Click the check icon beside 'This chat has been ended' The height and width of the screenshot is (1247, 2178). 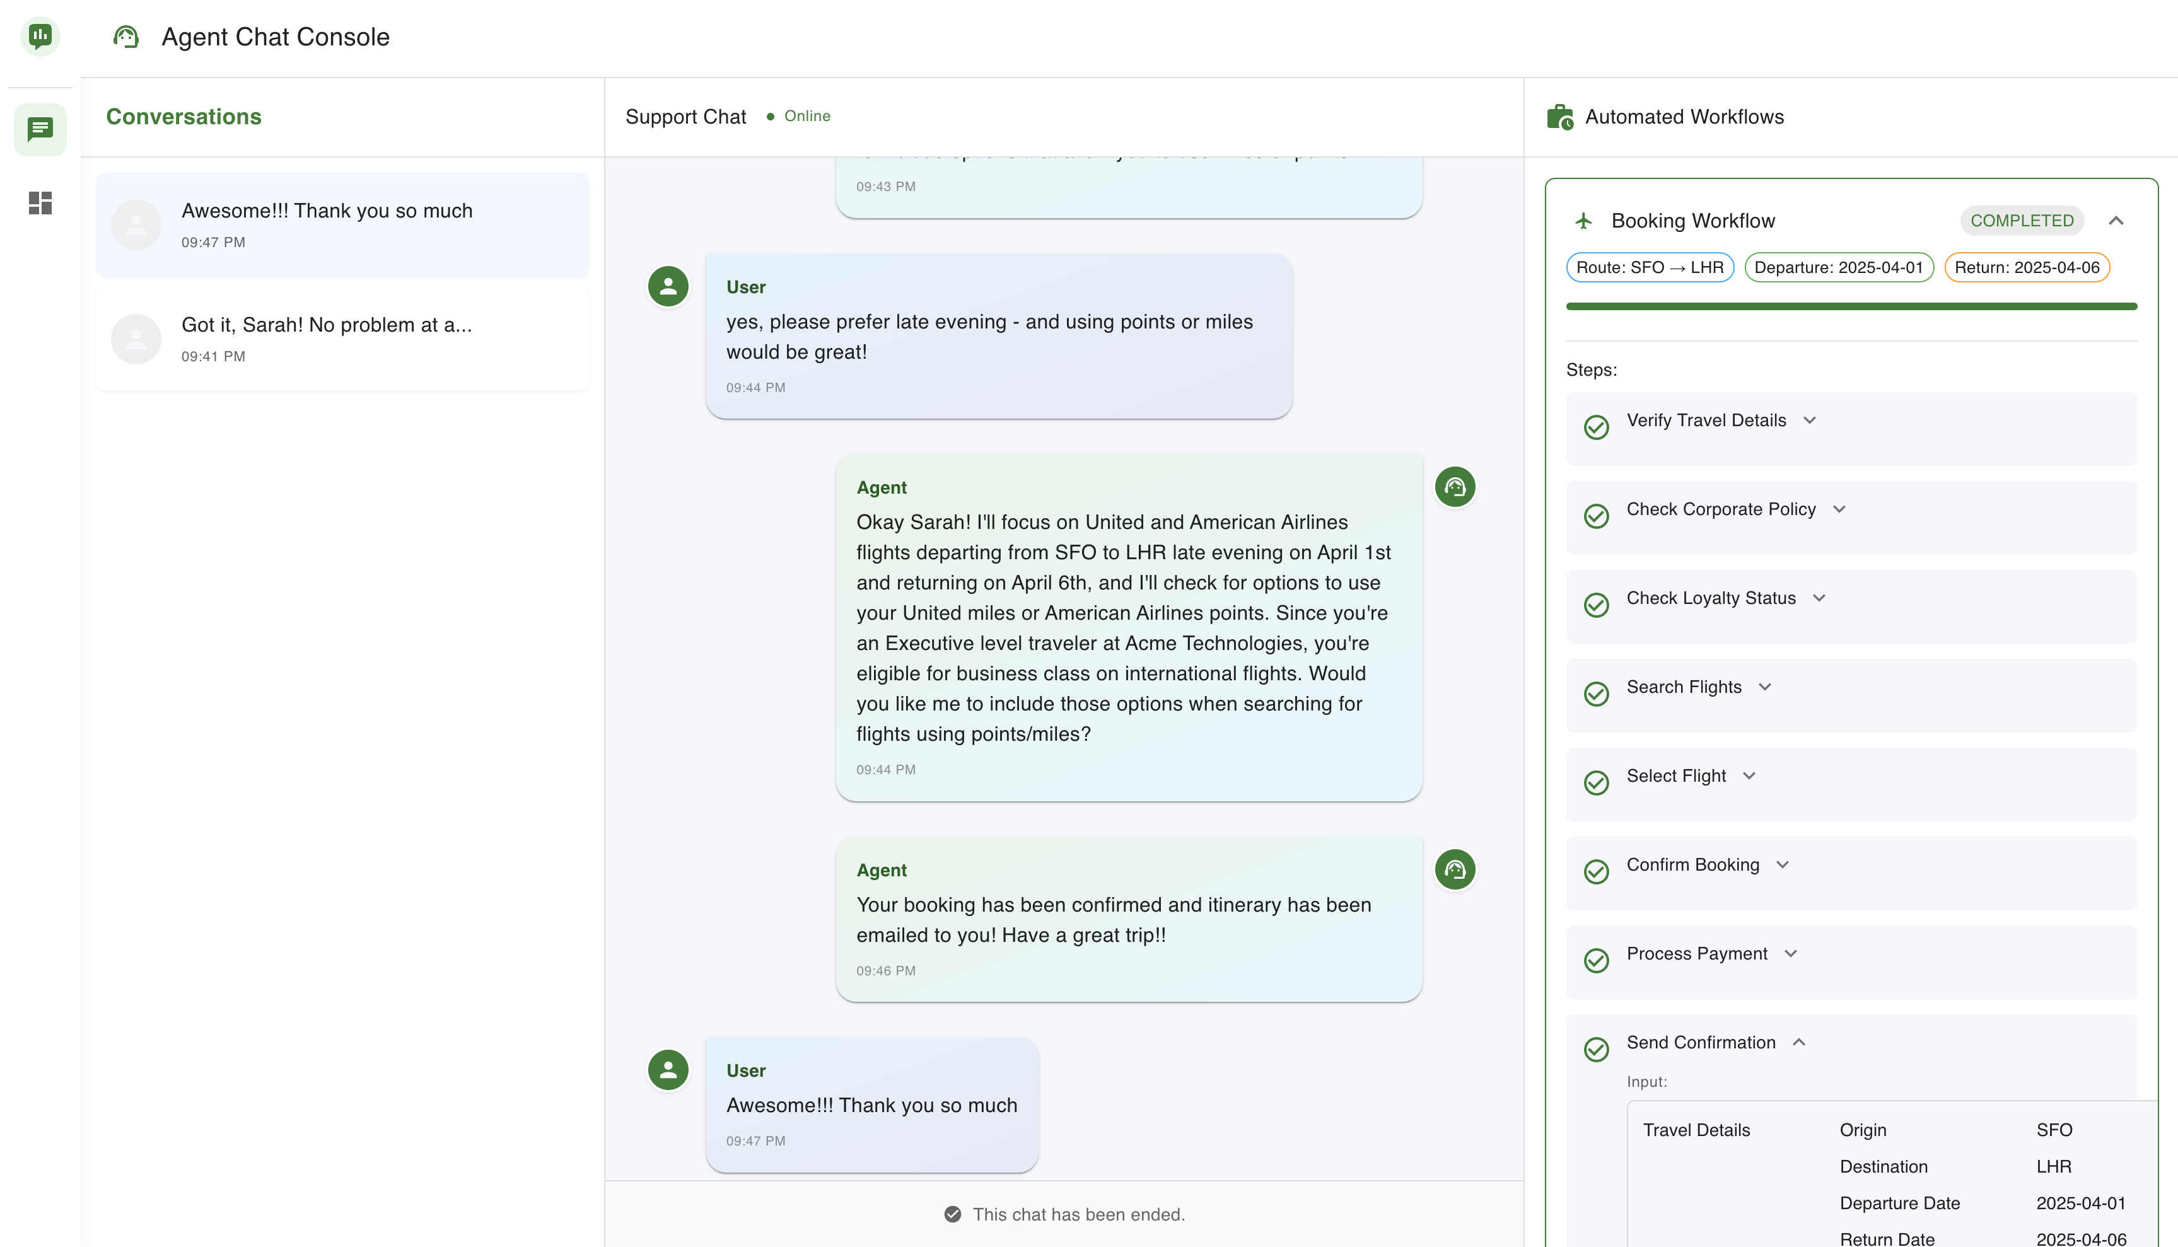(952, 1214)
